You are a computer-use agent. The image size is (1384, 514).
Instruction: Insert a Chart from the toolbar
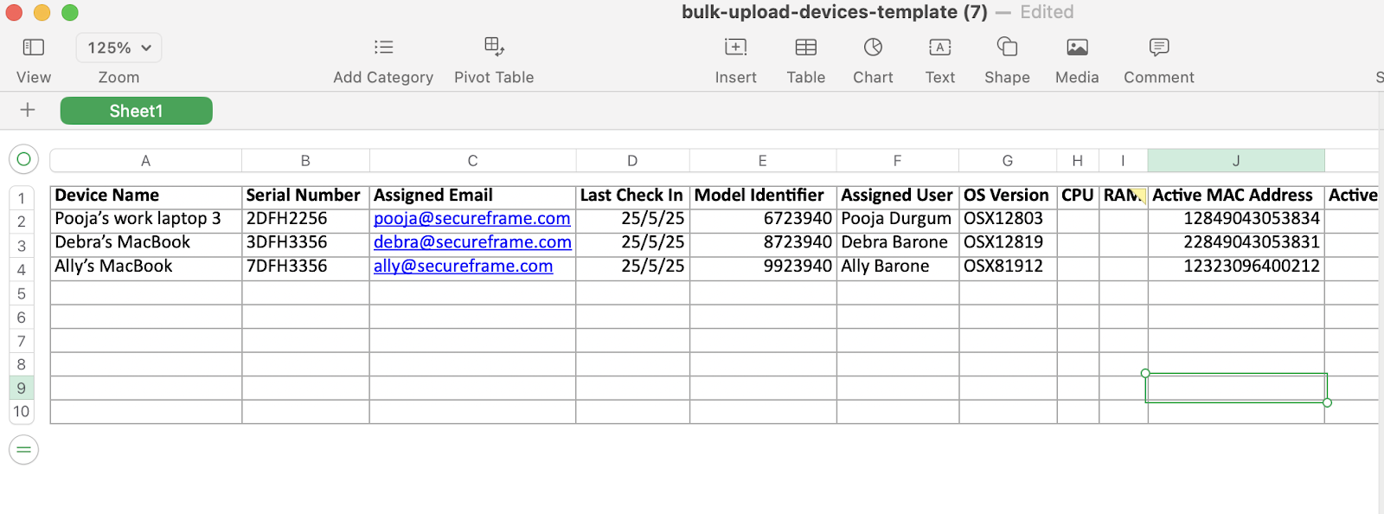[873, 47]
